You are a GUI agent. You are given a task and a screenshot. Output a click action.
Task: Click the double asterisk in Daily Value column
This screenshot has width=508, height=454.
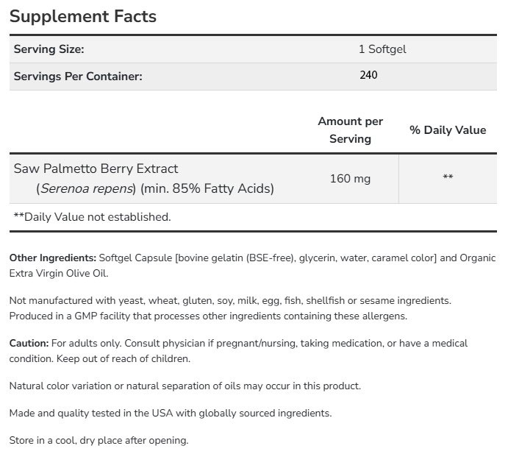(x=448, y=178)
